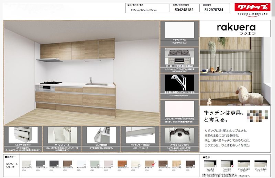
Task: Click the LEDシーソースイッチ caption
Action: [140, 148]
